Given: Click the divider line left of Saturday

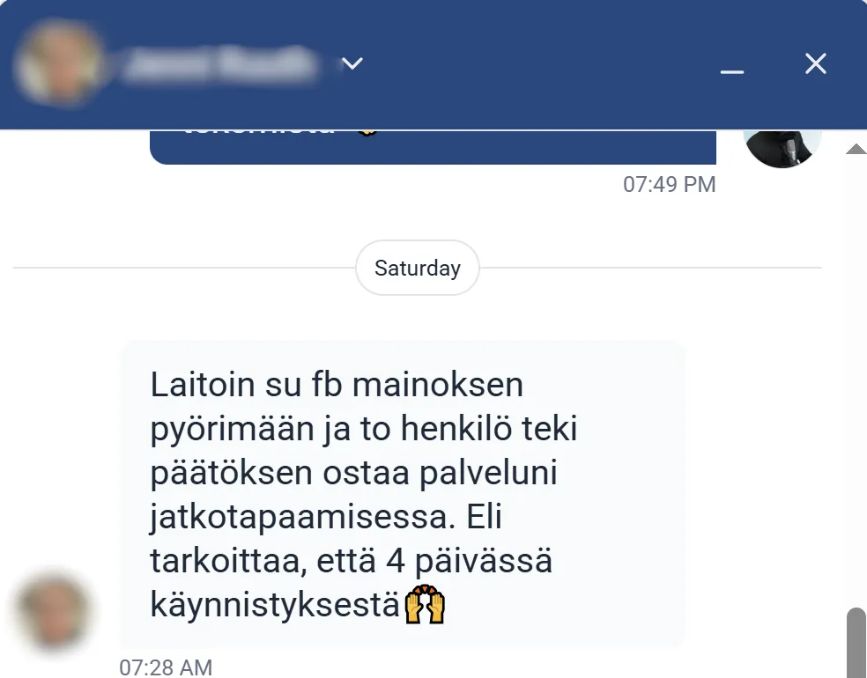Looking at the screenshot, I should [184, 268].
